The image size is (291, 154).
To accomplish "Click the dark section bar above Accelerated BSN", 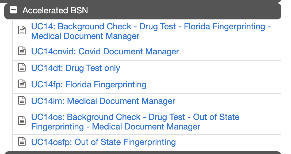I will point(143,1).
